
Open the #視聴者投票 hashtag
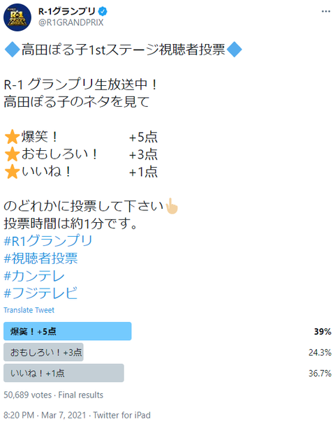tap(40, 258)
